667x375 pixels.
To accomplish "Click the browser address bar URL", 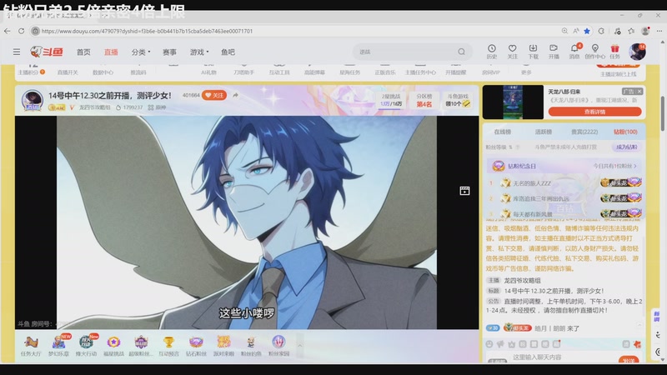I will pos(147,31).
